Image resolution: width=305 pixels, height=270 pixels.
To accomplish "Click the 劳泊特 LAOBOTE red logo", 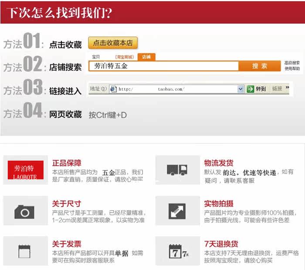I will [x=25, y=170].
